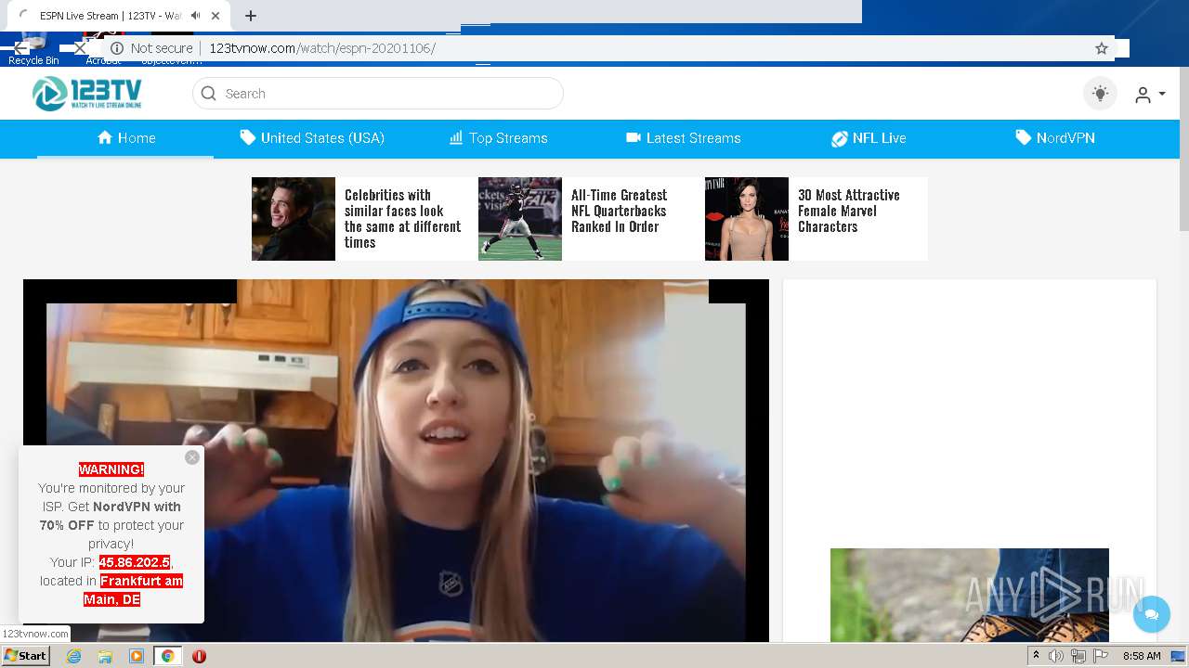
Task: Click the red stop-sign taskbar icon
Action: click(x=199, y=656)
